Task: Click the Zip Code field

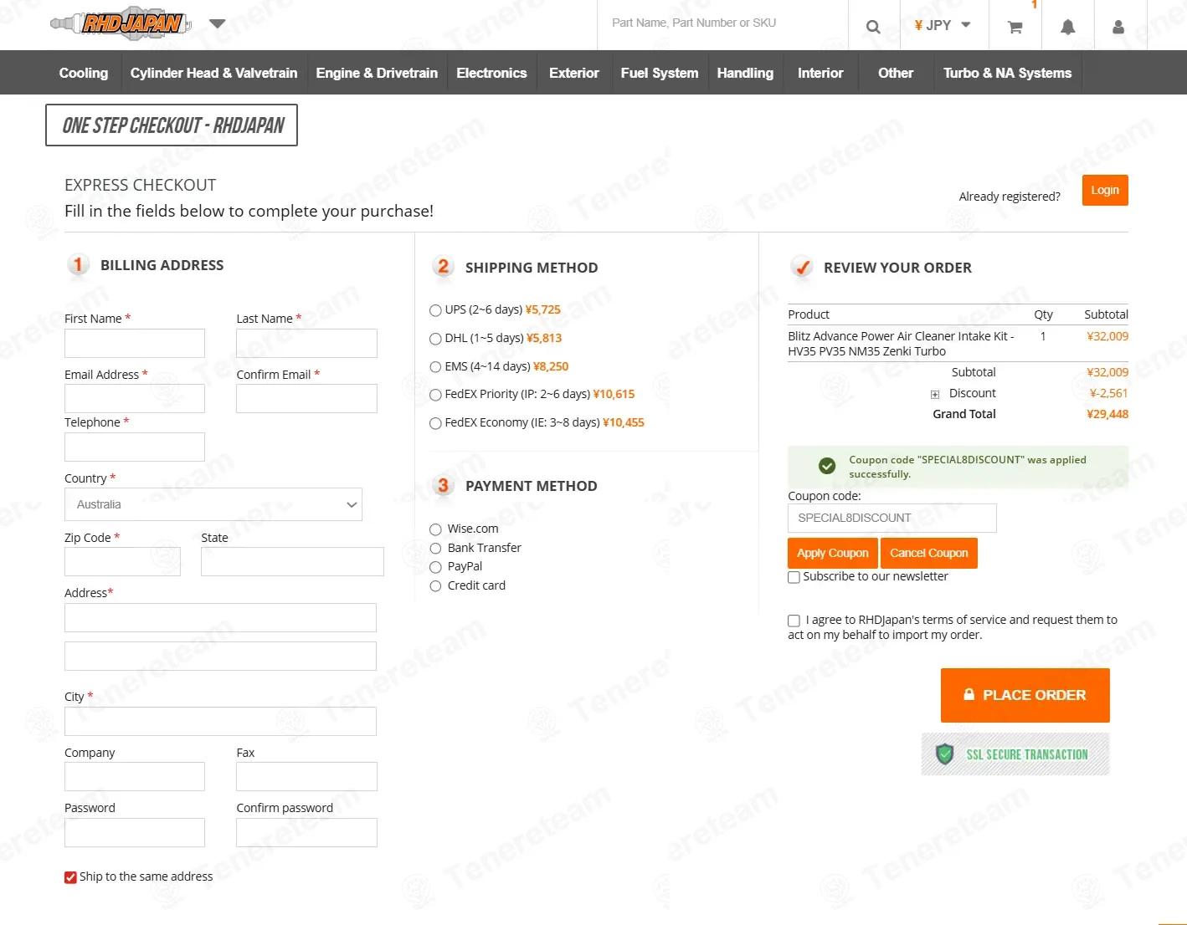Action: (x=122, y=561)
